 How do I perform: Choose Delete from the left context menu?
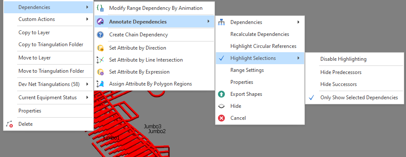pos(48,124)
